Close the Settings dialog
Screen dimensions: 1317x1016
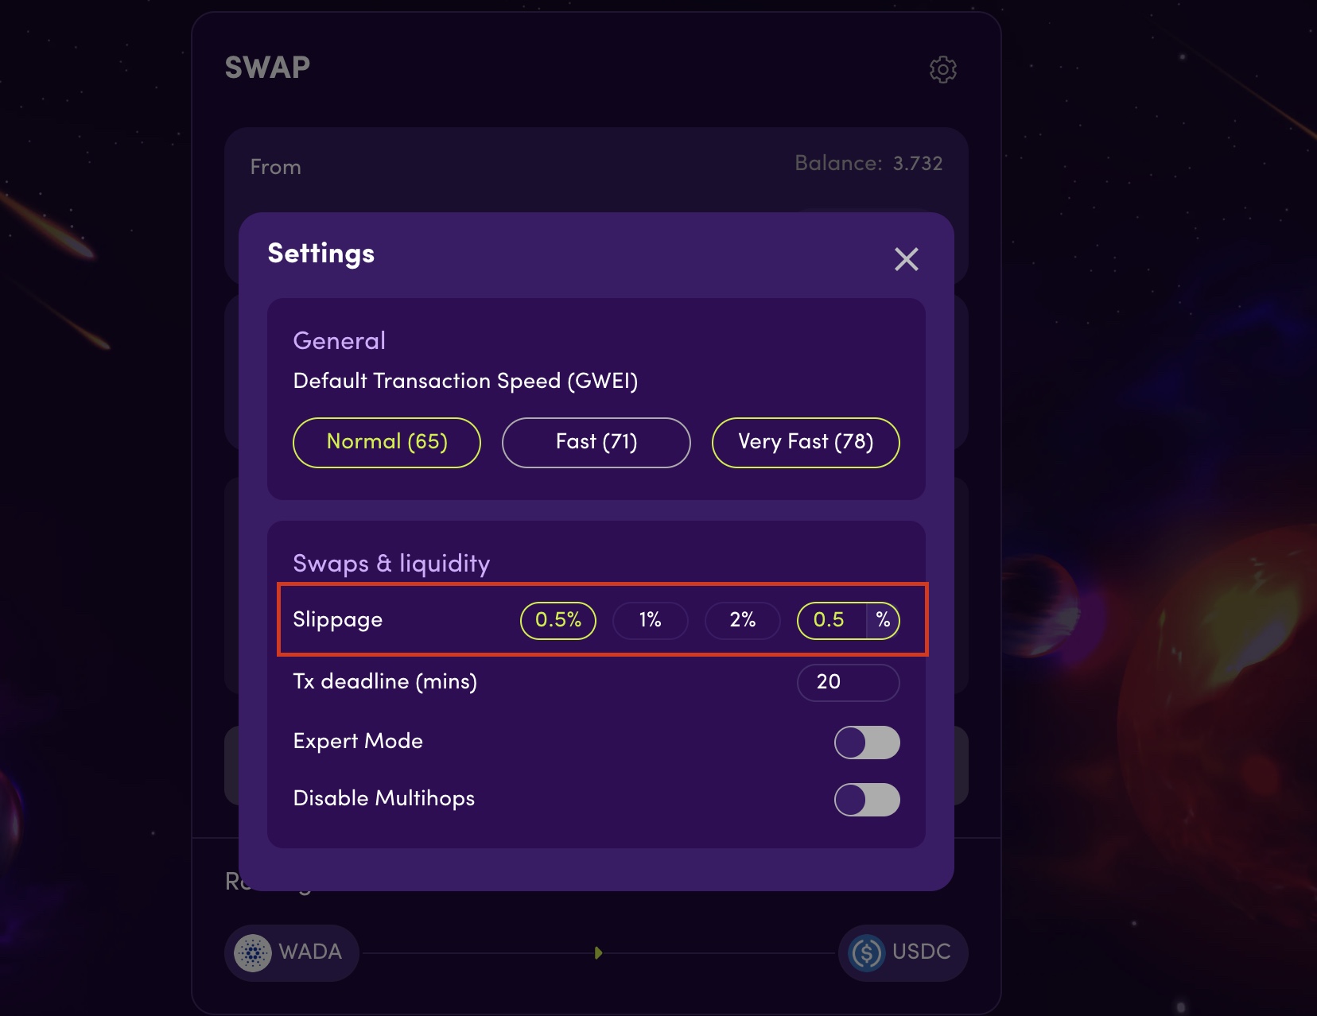click(906, 259)
